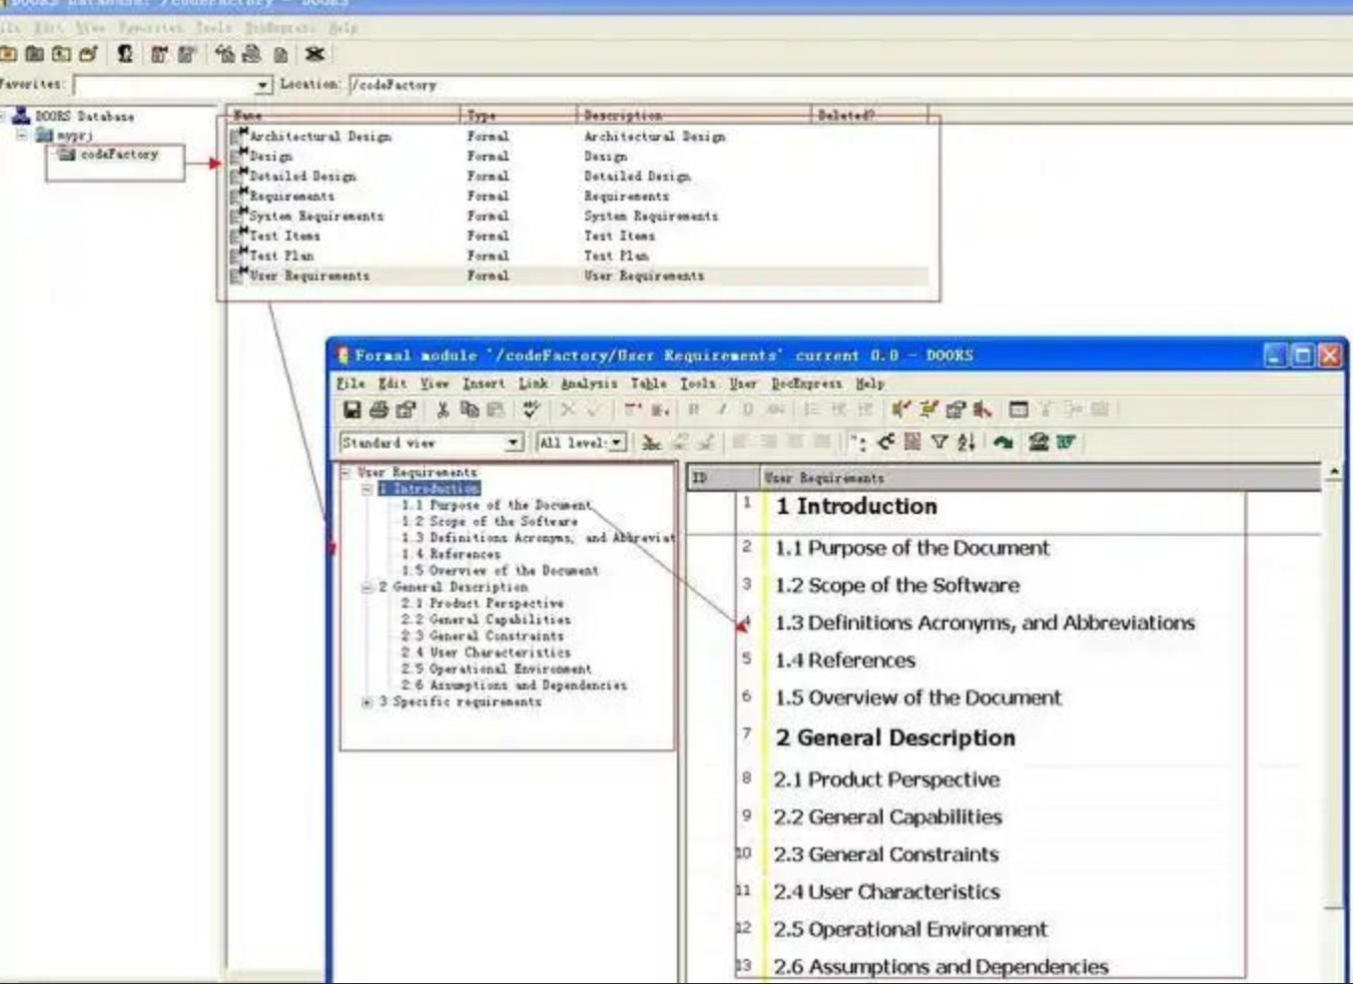Open the Analysis menu
Viewport: 1353px width, 984px height.
pos(589,383)
